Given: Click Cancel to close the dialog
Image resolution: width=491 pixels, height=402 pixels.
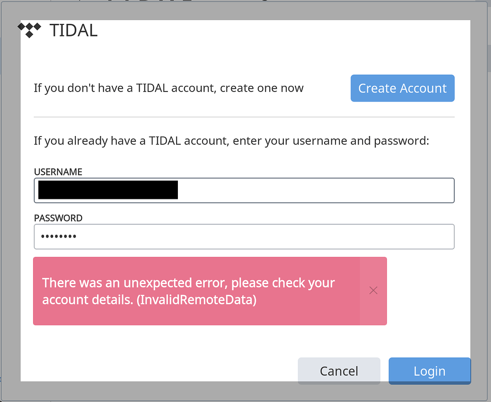Looking at the screenshot, I should [339, 371].
